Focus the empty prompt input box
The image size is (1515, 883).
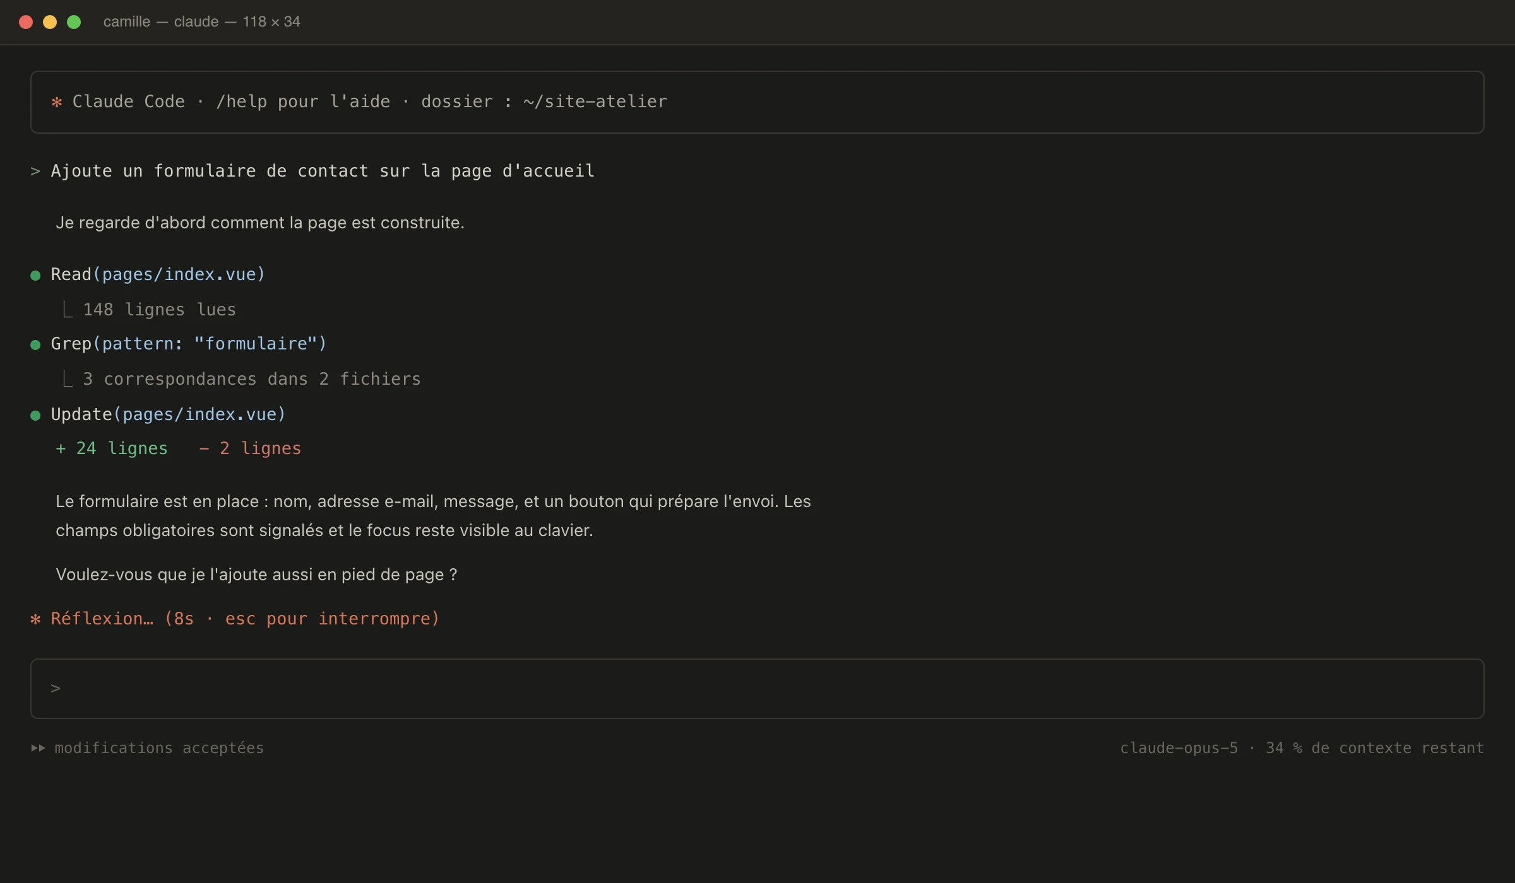[757, 689]
